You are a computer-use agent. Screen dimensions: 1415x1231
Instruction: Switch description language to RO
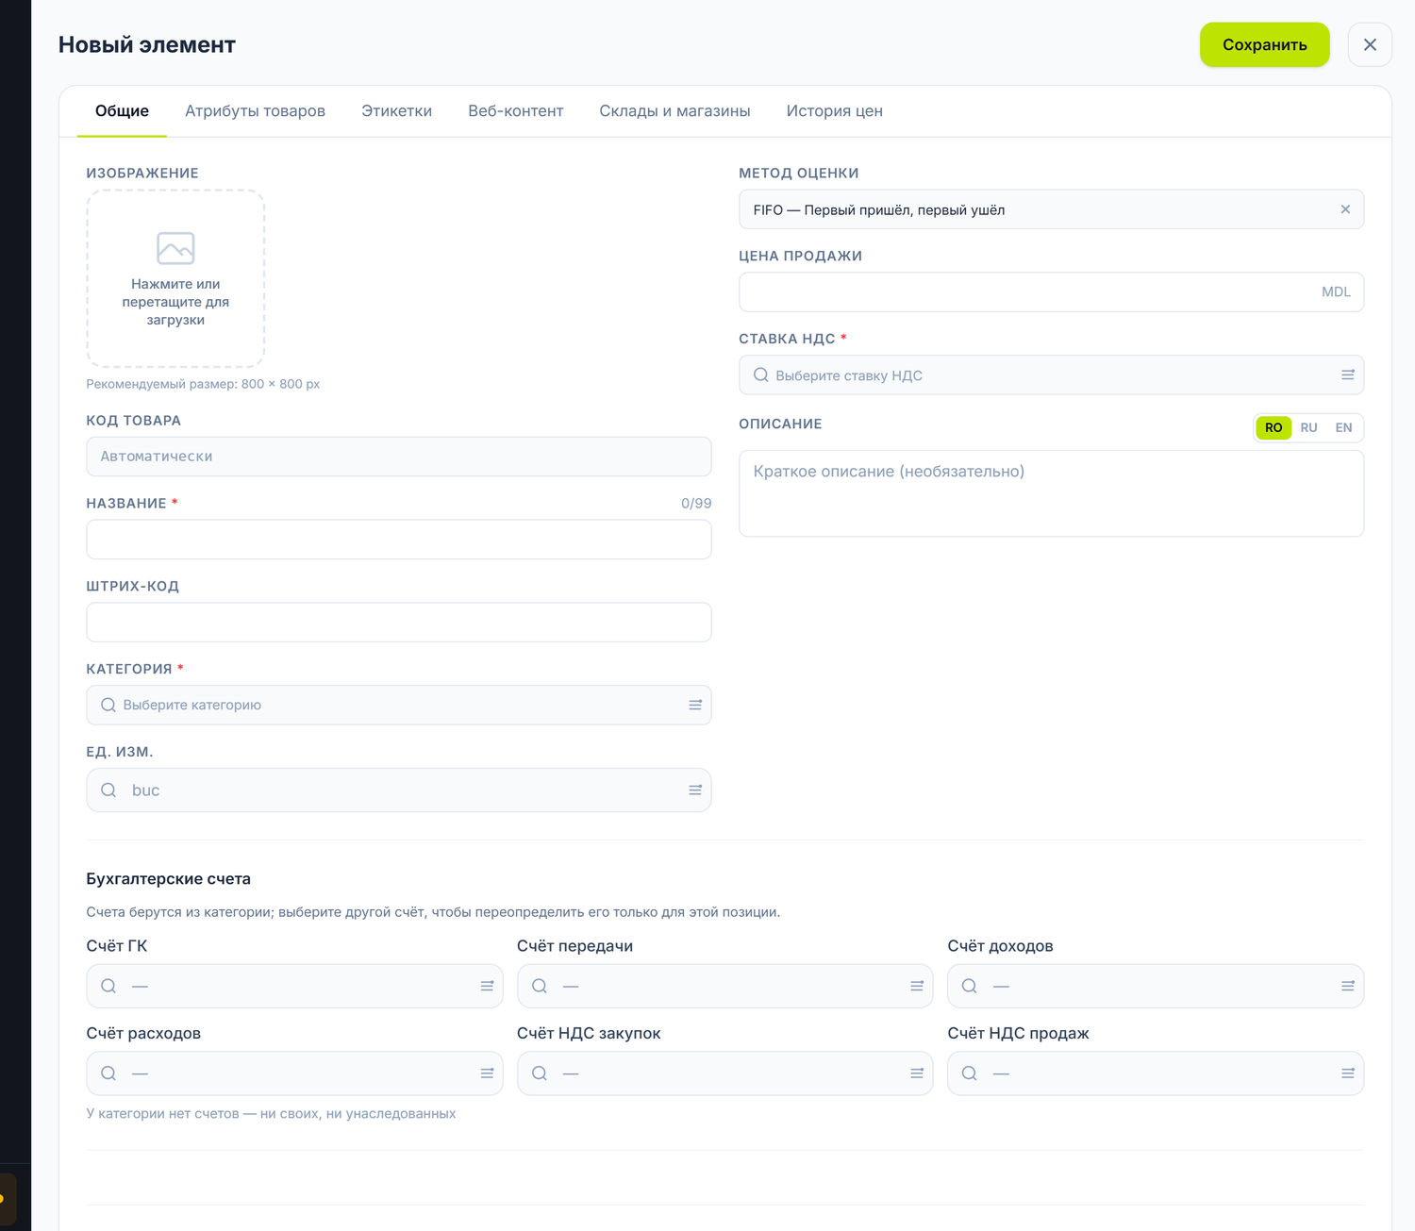[1273, 427]
